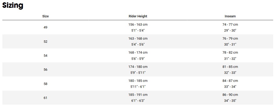Click the 168 - 174 cm rider height
275x108 pixels.
[138, 53]
